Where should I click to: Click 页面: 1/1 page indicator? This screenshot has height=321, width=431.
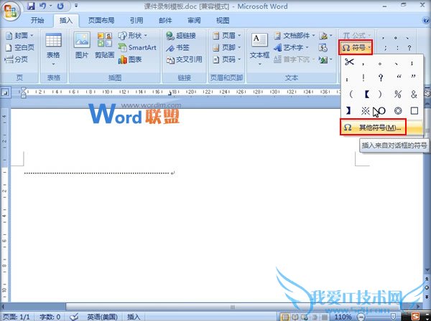tap(17, 317)
